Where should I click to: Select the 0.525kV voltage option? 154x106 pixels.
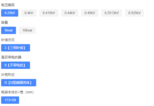pyautogui.click(x=134, y=13)
